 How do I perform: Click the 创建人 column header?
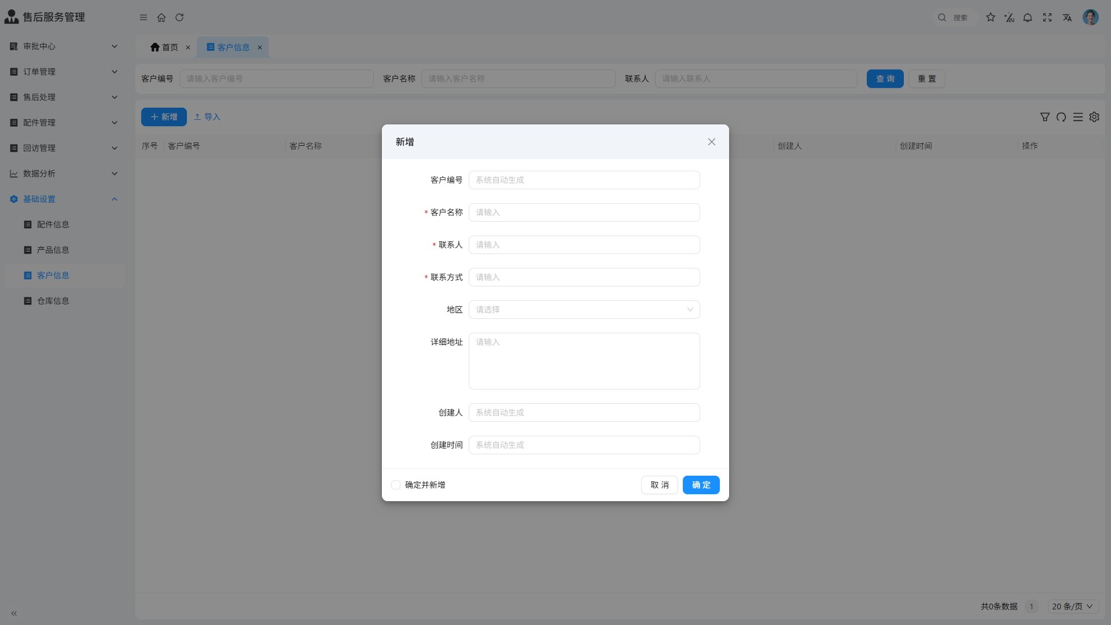point(790,146)
